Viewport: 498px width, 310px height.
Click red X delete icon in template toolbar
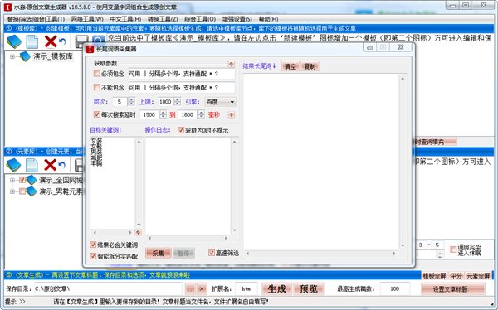point(50,41)
